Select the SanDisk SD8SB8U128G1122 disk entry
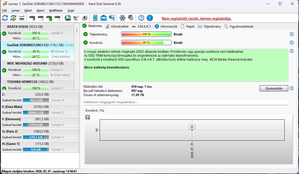The width and height of the screenshot is (299, 174). 38,51
